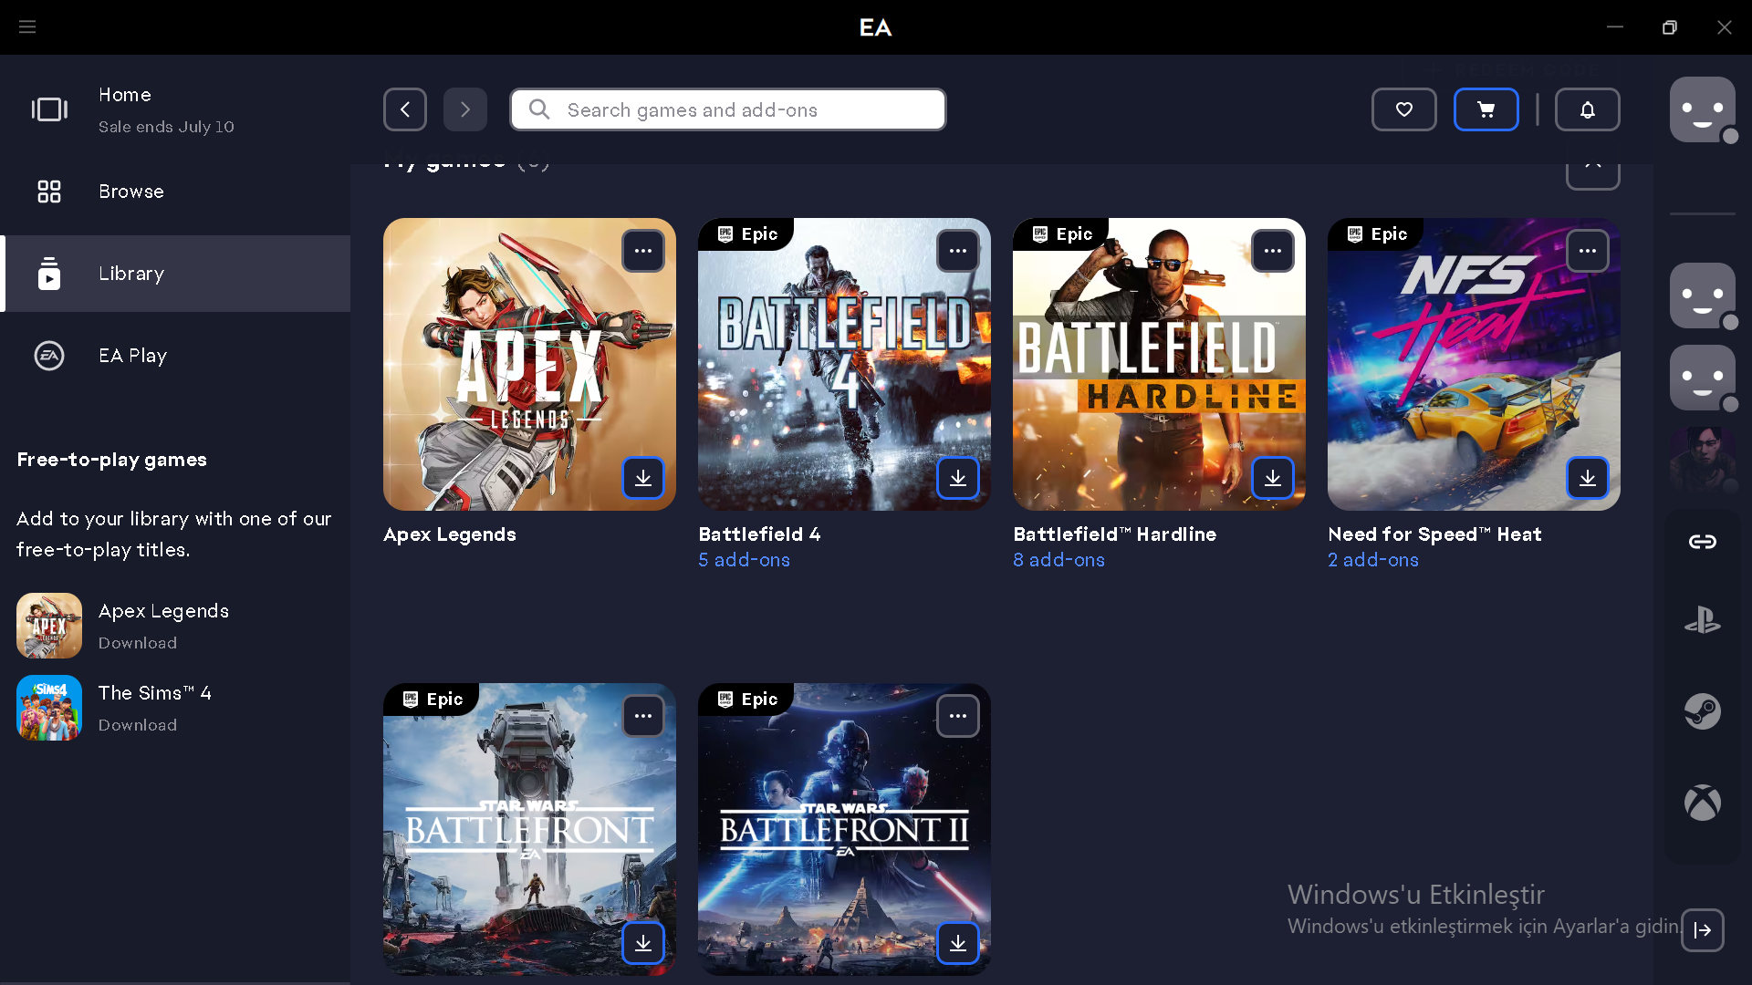Collapse the friends side panel
Image resolution: width=1752 pixels, height=985 pixels.
pyautogui.click(x=1703, y=930)
